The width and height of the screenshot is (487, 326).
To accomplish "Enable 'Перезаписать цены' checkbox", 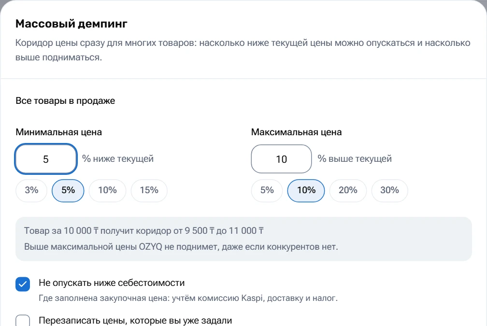I will [23, 320].
